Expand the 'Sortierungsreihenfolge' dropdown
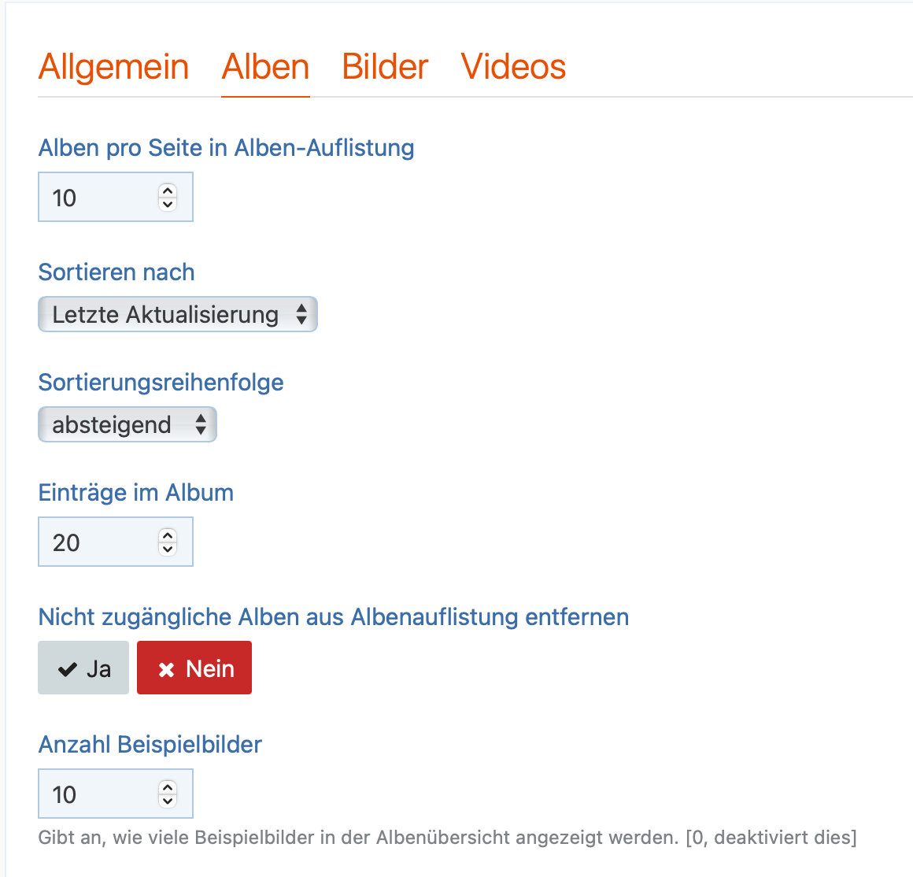 [x=128, y=425]
